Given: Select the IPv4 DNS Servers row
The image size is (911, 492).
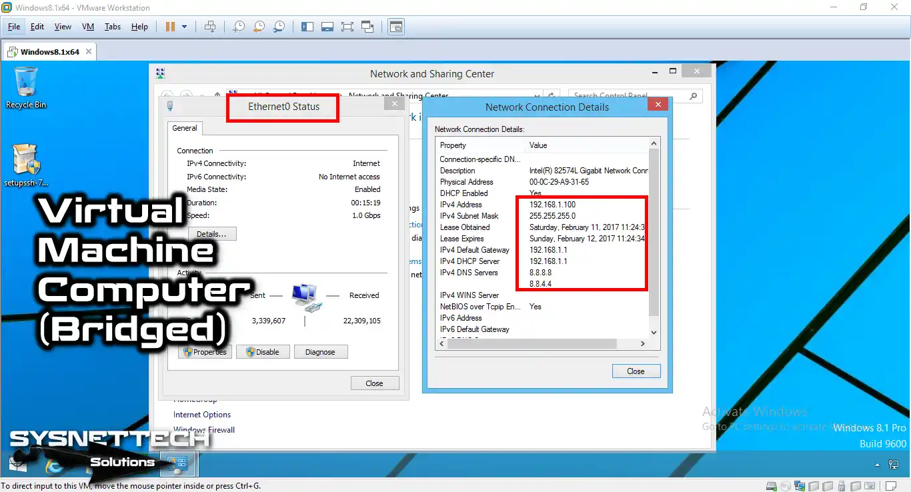Looking at the screenshot, I should (x=543, y=273).
